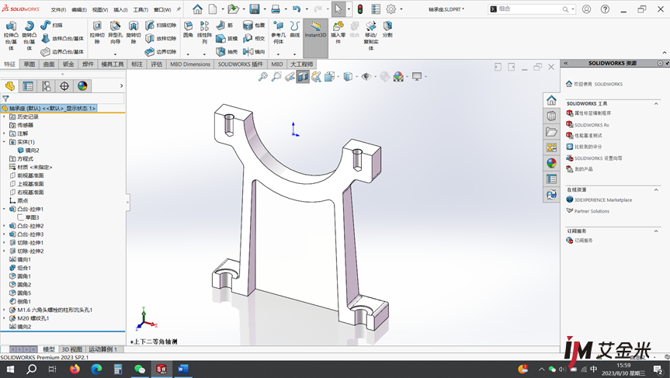Switch to the 钣金 ribbon tab
Viewport: 670px width, 378px height.
click(x=68, y=64)
